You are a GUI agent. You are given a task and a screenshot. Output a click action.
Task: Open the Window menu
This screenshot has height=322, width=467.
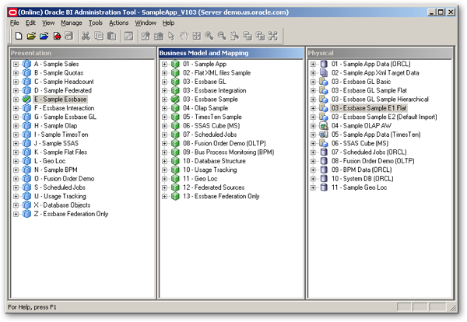click(146, 23)
